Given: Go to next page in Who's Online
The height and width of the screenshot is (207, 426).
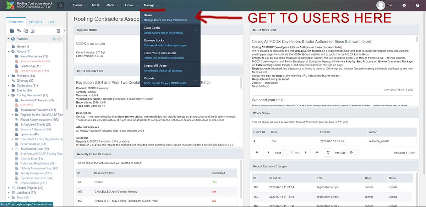Looking at the screenshot, I should click(x=306, y=152).
